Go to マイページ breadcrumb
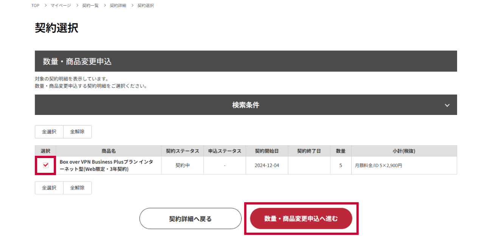Viewport: 493px width, 242px height. [x=60, y=6]
